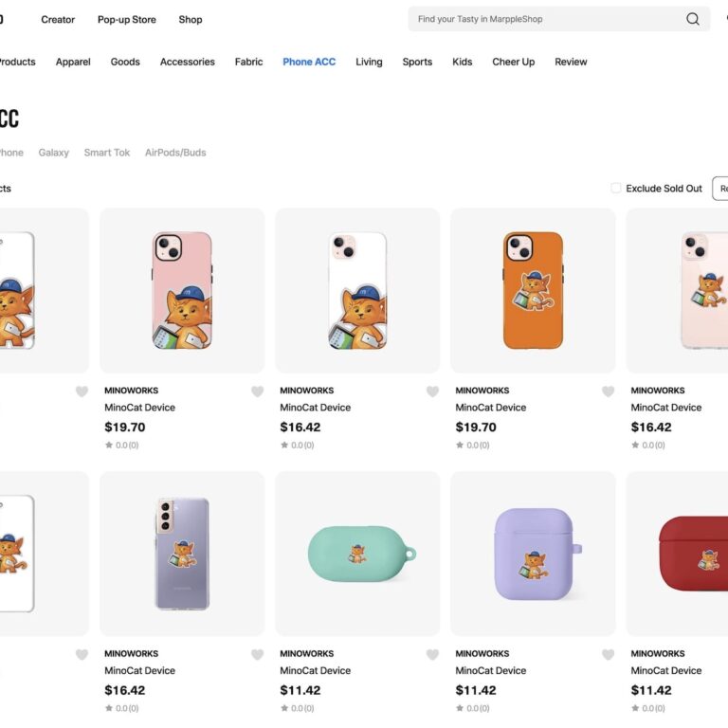The height and width of the screenshot is (728, 728).
Task: Like the orange MinoCat phone case
Action: (608, 391)
